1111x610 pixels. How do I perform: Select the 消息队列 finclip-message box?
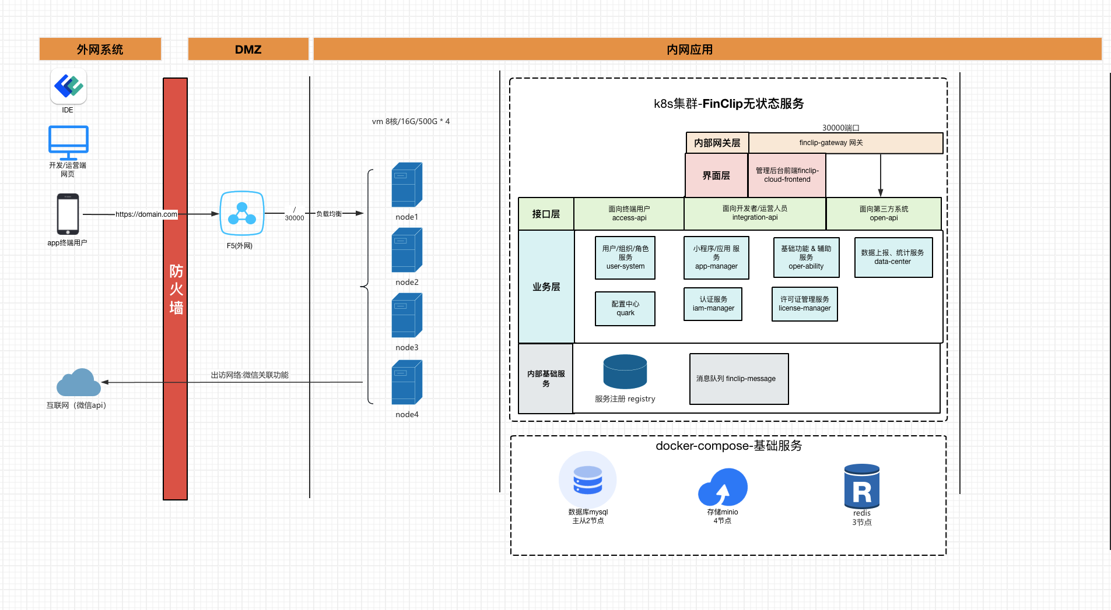(x=739, y=379)
